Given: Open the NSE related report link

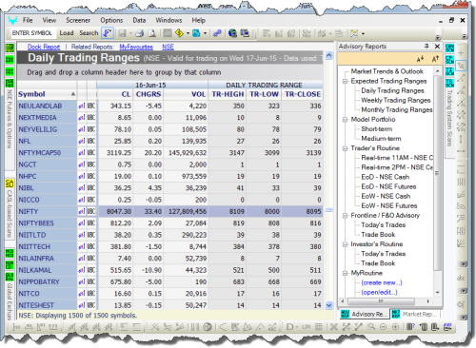Looking at the screenshot, I should coord(168,47).
